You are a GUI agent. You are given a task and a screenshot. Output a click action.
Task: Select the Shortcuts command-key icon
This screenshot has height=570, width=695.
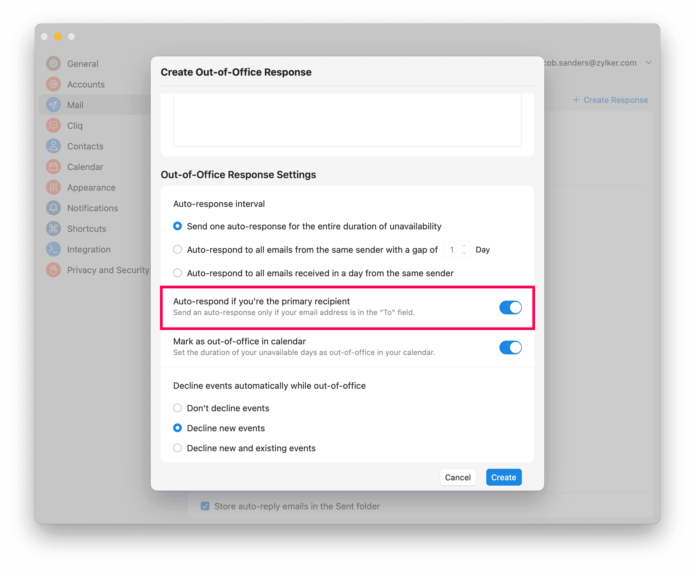(53, 229)
